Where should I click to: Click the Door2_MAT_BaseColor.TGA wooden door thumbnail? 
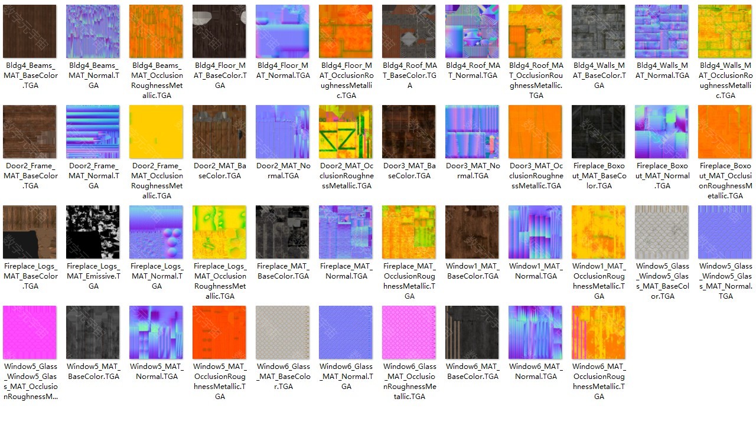(x=219, y=132)
